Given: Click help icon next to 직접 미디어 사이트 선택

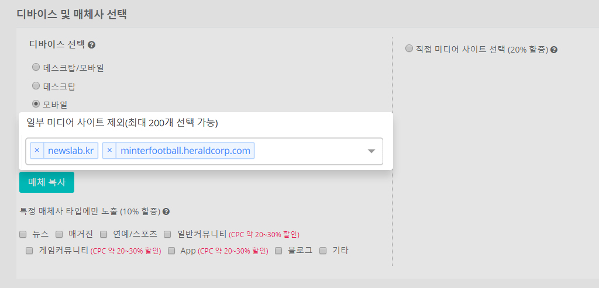Looking at the screenshot, I should pyautogui.click(x=554, y=50).
